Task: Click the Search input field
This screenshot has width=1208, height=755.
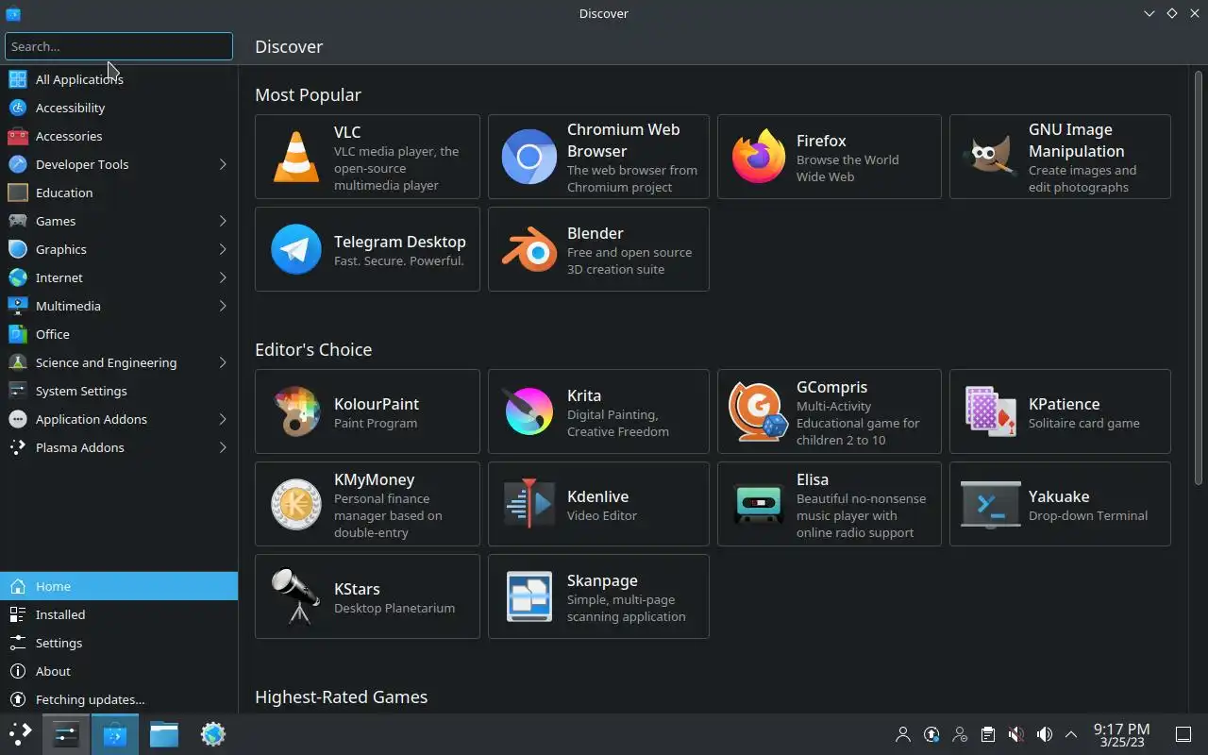Action: pos(119,46)
